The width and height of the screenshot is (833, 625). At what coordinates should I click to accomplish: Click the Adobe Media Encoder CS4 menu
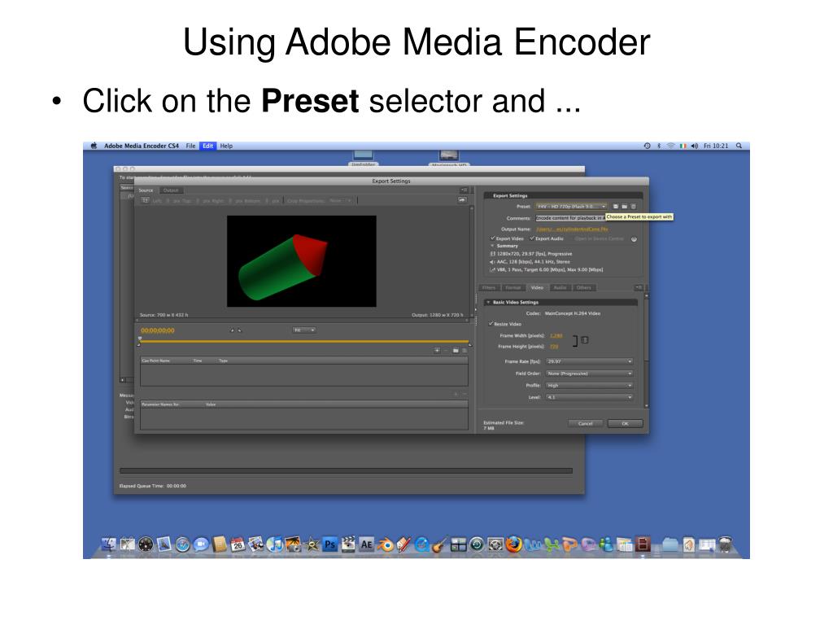point(142,146)
